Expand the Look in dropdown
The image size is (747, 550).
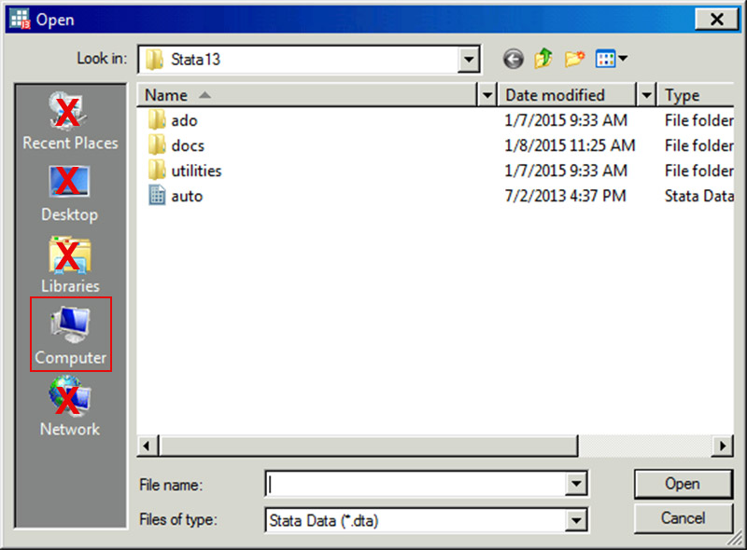[x=469, y=60]
